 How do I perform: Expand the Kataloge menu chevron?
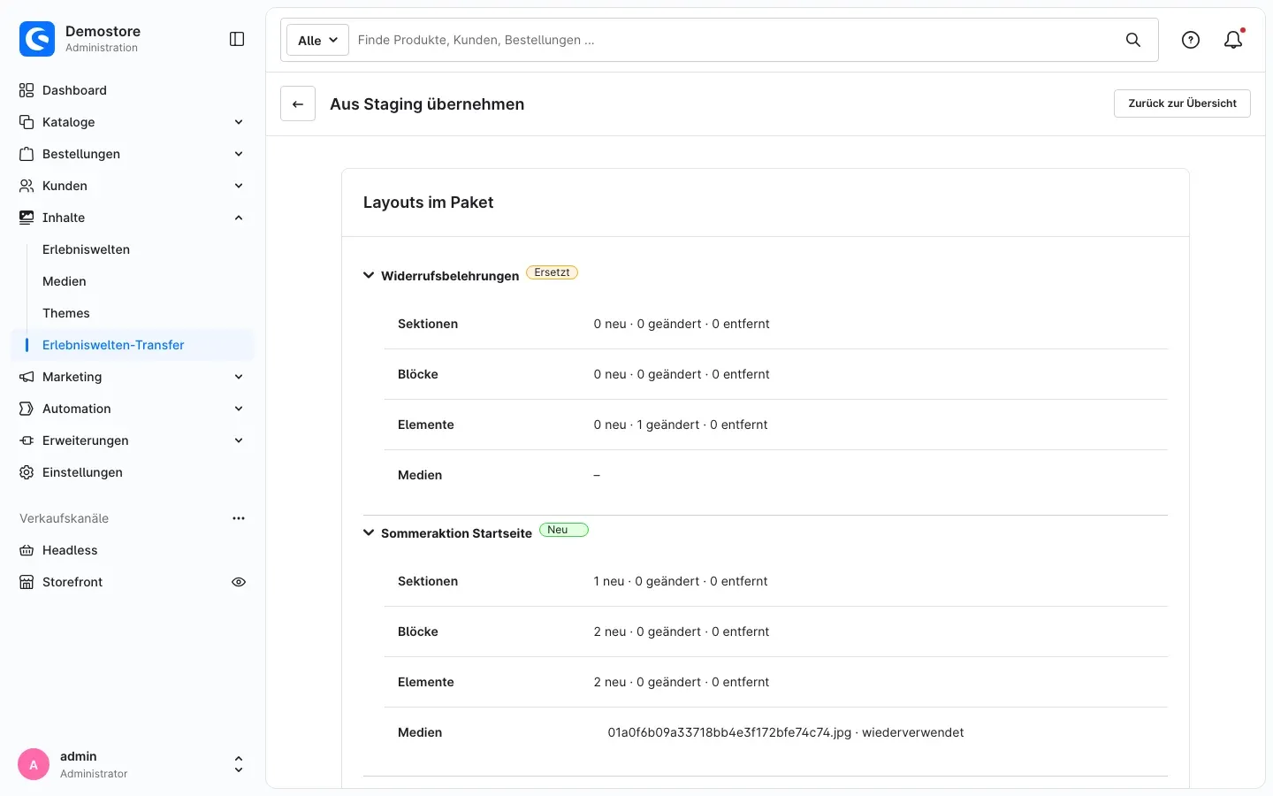tap(239, 122)
